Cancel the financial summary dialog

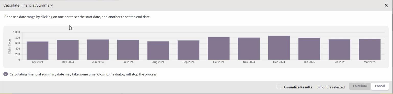pos(380,86)
